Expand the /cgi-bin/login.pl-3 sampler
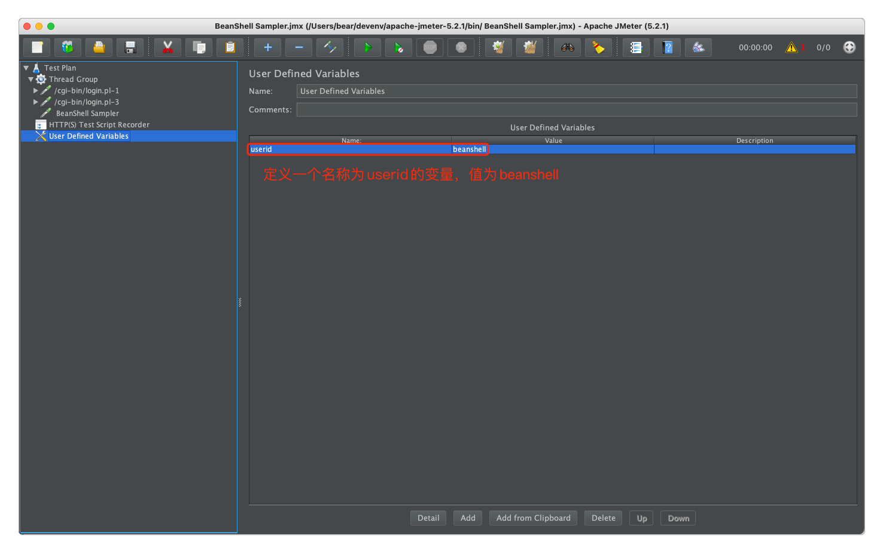 [36, 102]
